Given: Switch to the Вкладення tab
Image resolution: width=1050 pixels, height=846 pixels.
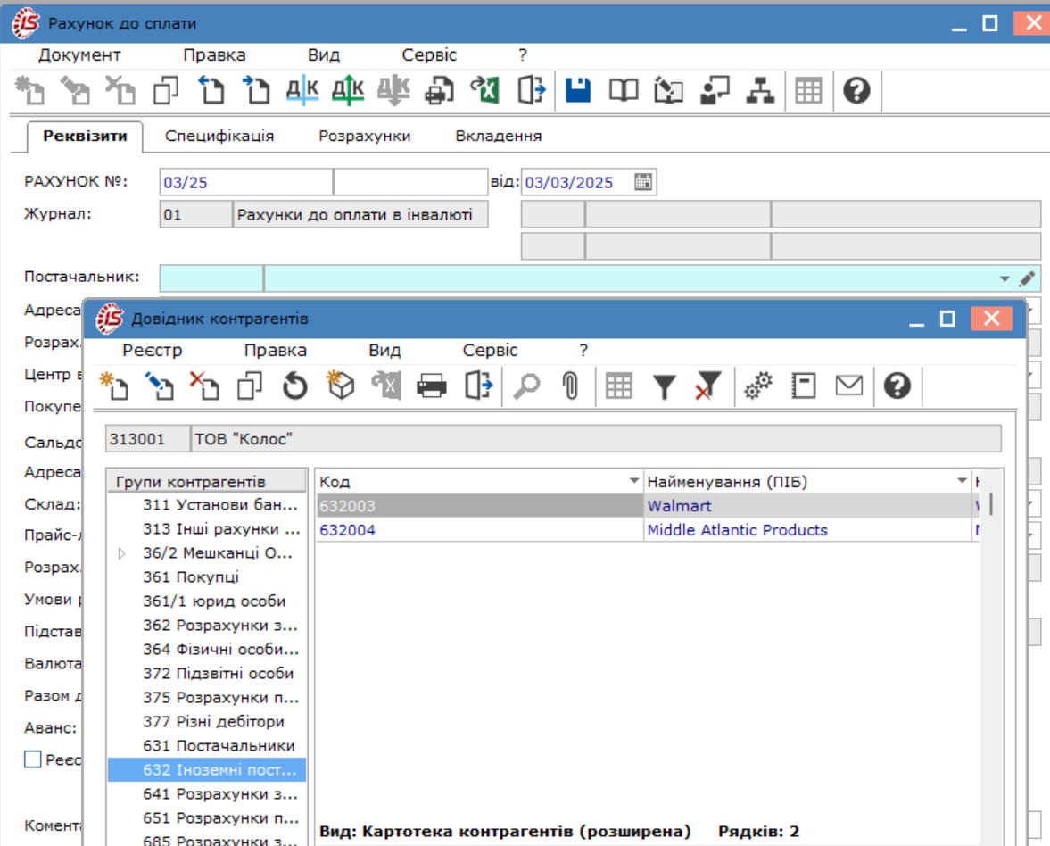Looking at the screenshot, I should pos(499,136).
